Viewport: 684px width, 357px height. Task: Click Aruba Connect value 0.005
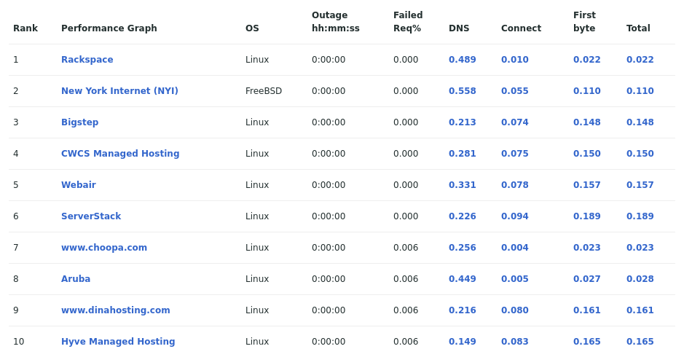pos(515,279)
